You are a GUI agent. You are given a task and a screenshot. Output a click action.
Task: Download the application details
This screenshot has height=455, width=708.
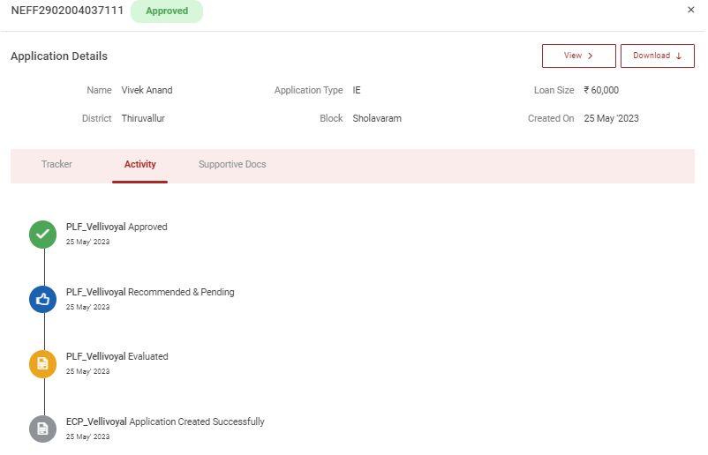point(657,56)
